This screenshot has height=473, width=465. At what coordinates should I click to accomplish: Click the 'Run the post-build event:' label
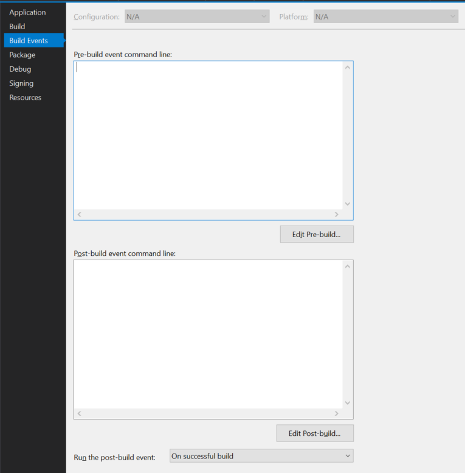pos(114,457)
